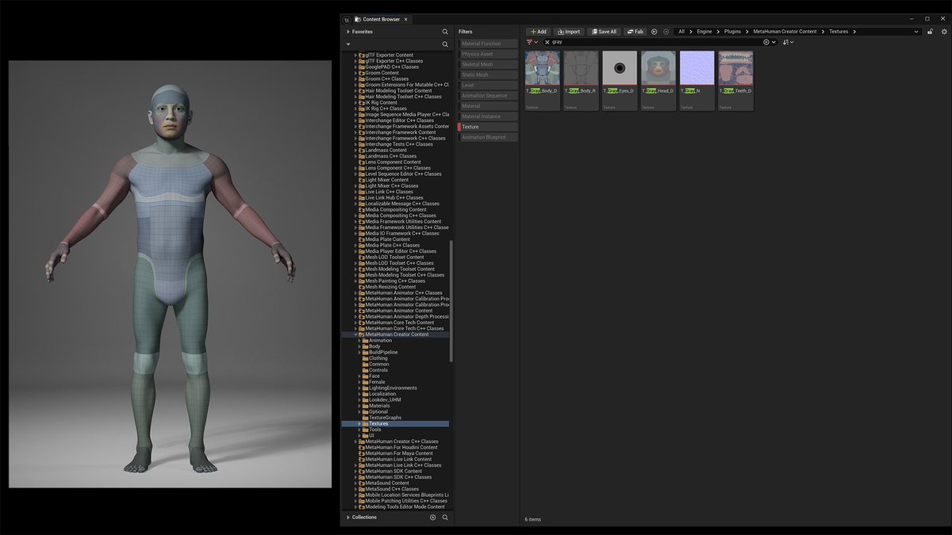This screenshot has height=535, width=952.
Task: Click the magnifier icon next to Collections
Action: click(x=445, y=517)
